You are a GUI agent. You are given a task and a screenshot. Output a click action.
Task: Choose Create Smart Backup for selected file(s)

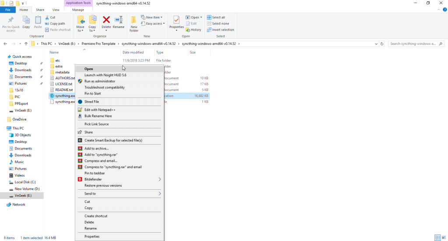click(119, 141)
